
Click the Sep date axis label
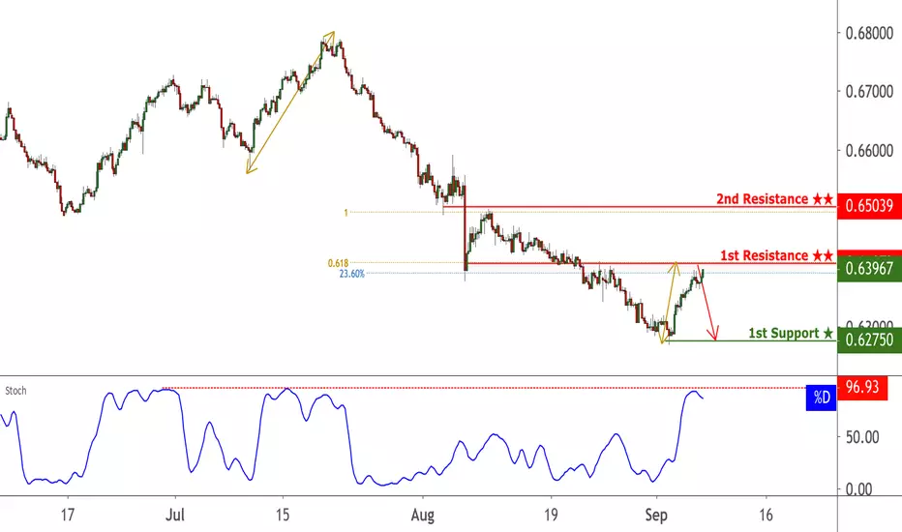click(x=656, y=515)
